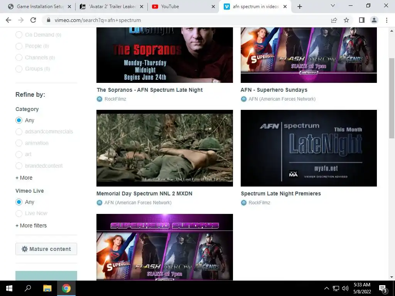
Task: Click the padlock site info icon
Action: tap(49, 20)
